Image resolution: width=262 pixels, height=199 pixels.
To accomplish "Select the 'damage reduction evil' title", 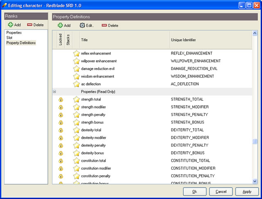I will [98, 69].
